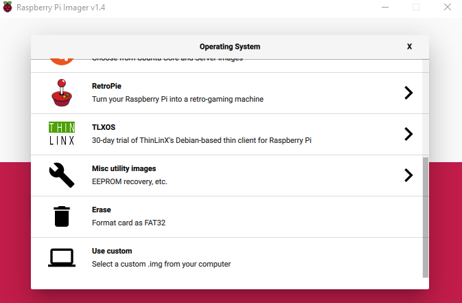Click the Raspberry Pi logo in title bar

[8, 7]
